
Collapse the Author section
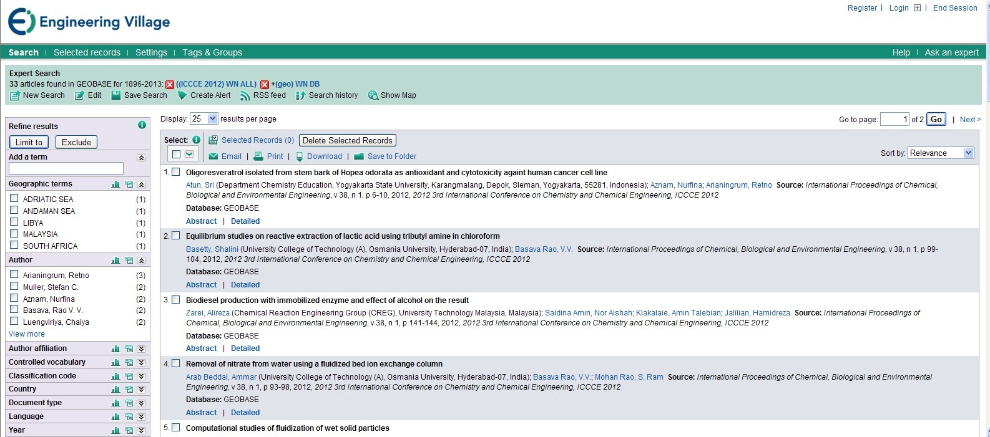click(142, 261)
